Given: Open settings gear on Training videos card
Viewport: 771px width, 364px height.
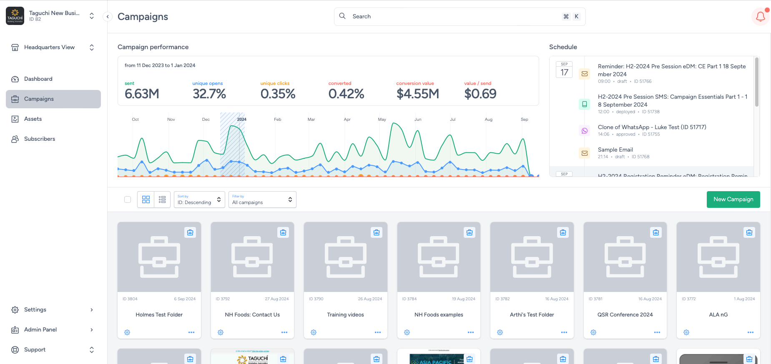Looking at the screenshot, I should click(x=314, y=332).
